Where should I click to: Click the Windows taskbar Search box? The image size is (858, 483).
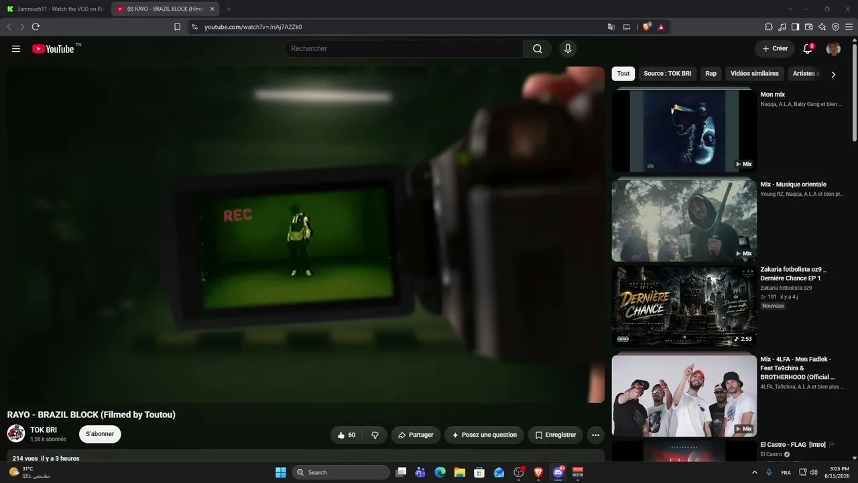341,472
